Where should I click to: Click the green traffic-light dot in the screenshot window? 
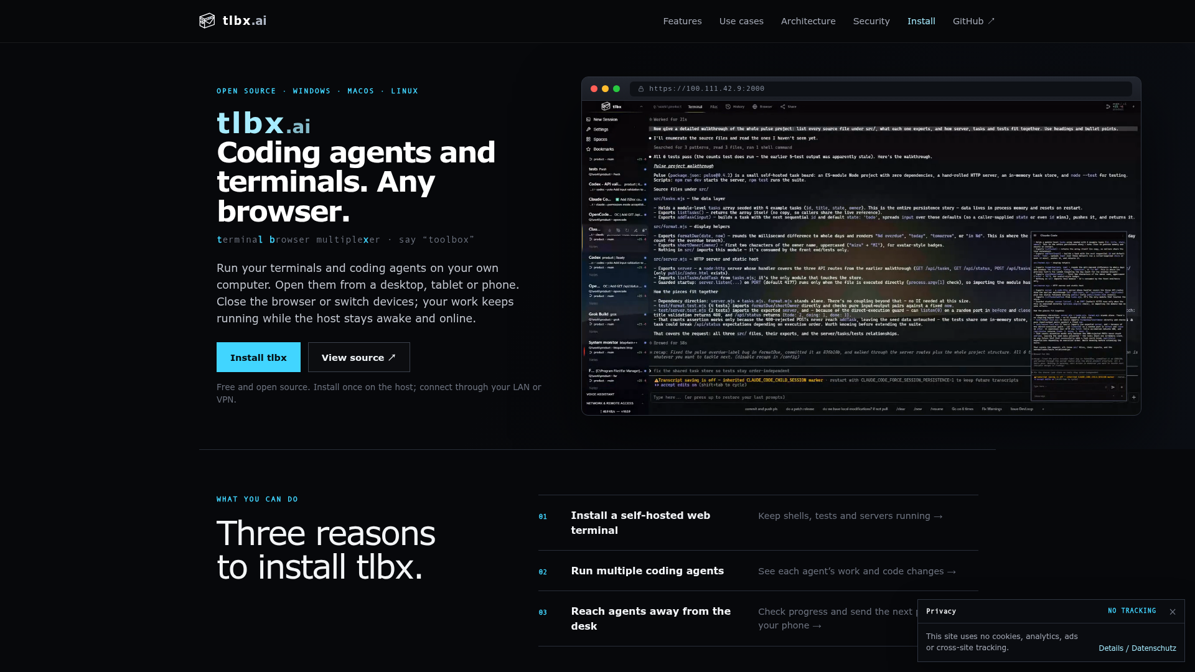coord(616,89)
